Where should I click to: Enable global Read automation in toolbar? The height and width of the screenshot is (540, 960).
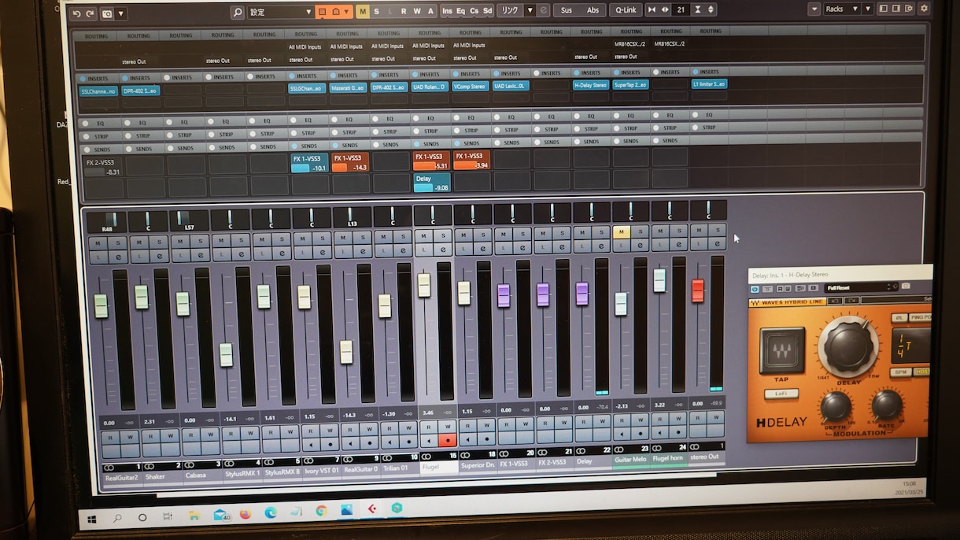point(404,11)
